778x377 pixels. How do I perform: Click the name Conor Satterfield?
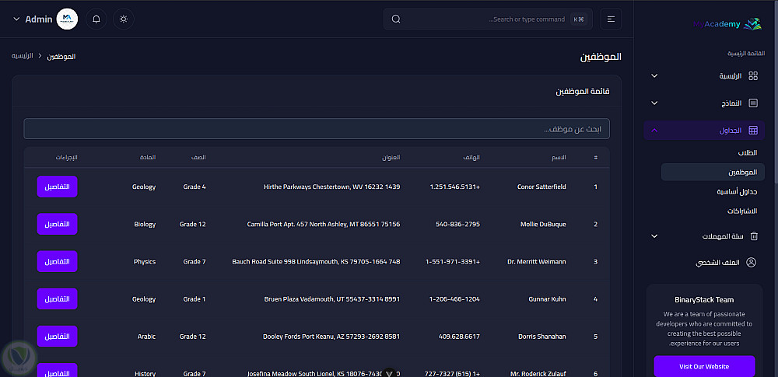pos(541,187)
